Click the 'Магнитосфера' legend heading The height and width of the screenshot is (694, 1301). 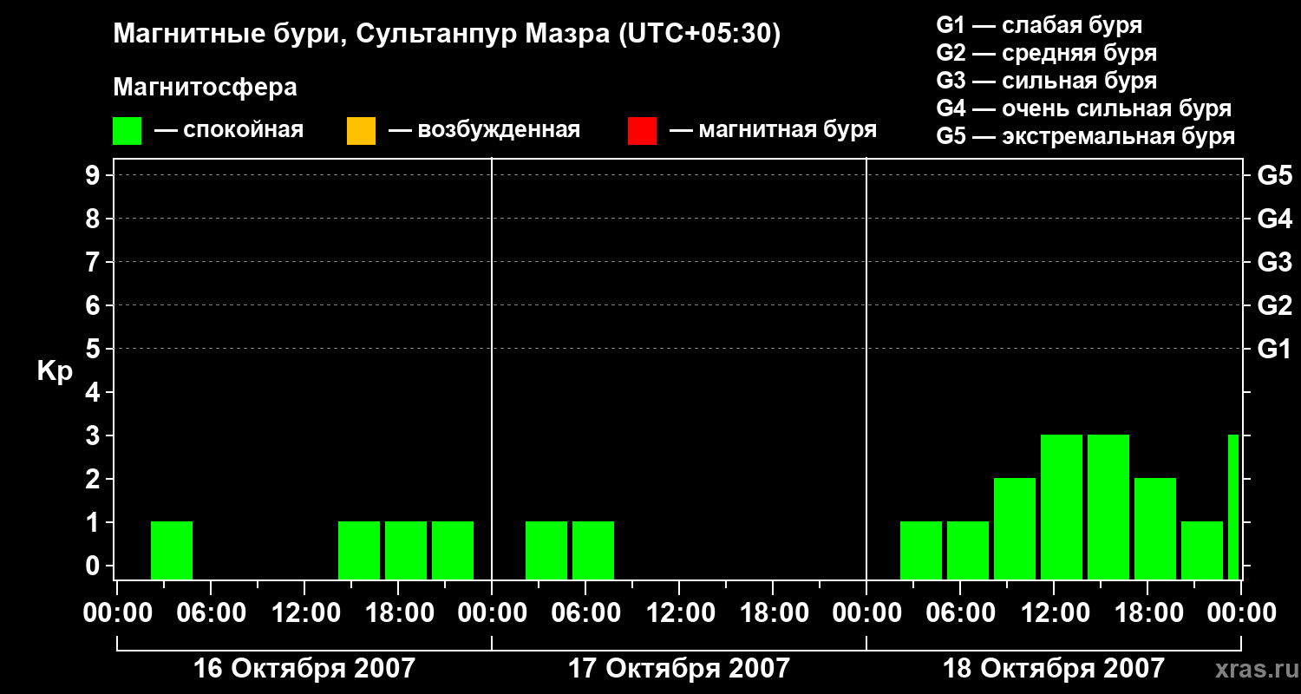[205, 88]
